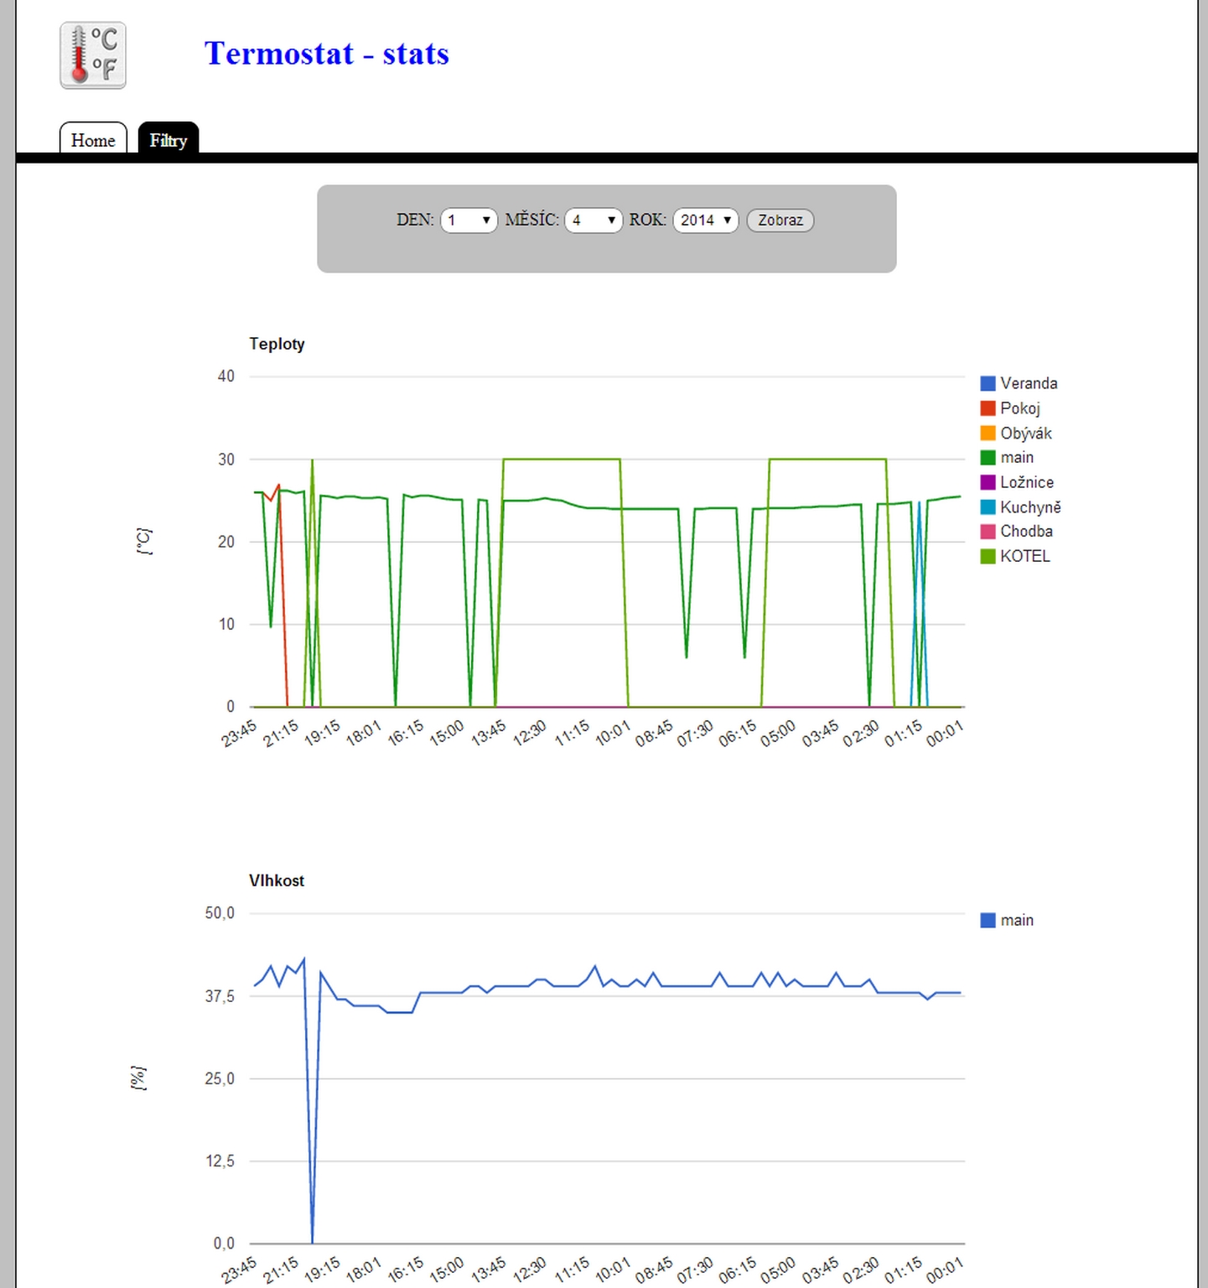Open the MĚSÍC month dropdown
Image resolution: width=1208 pixels, height=1288 pixels.
[593, 221]
